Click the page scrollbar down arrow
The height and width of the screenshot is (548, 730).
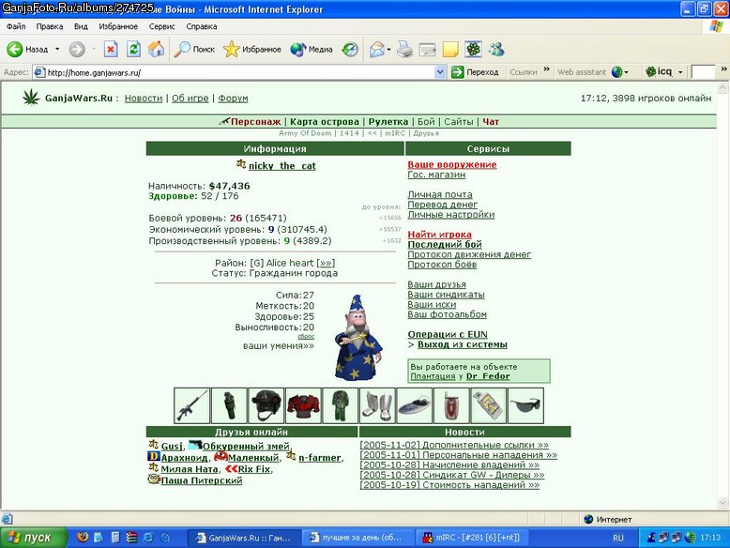[722, 503]
